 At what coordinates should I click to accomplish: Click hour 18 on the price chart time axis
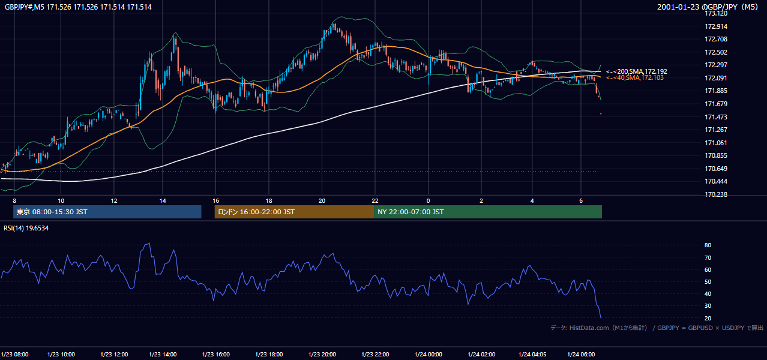(x=269, y=200)
